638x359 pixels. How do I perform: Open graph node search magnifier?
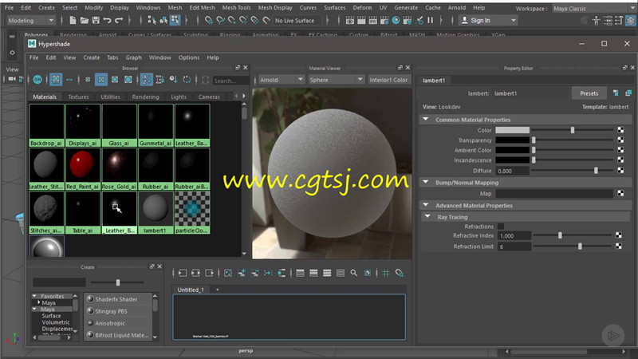coord(354,273)
